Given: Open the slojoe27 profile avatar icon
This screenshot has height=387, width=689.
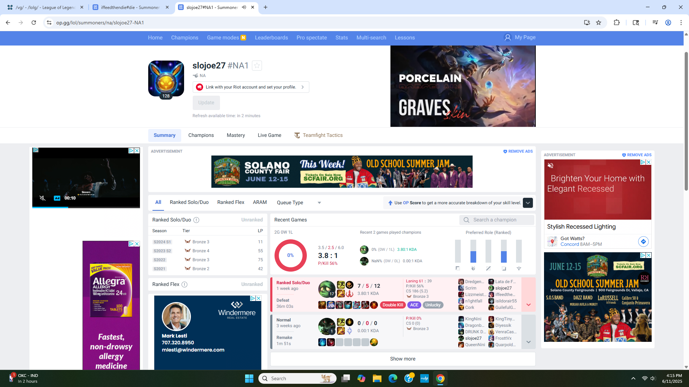Looking at the screenshot, I should (166, 78).
